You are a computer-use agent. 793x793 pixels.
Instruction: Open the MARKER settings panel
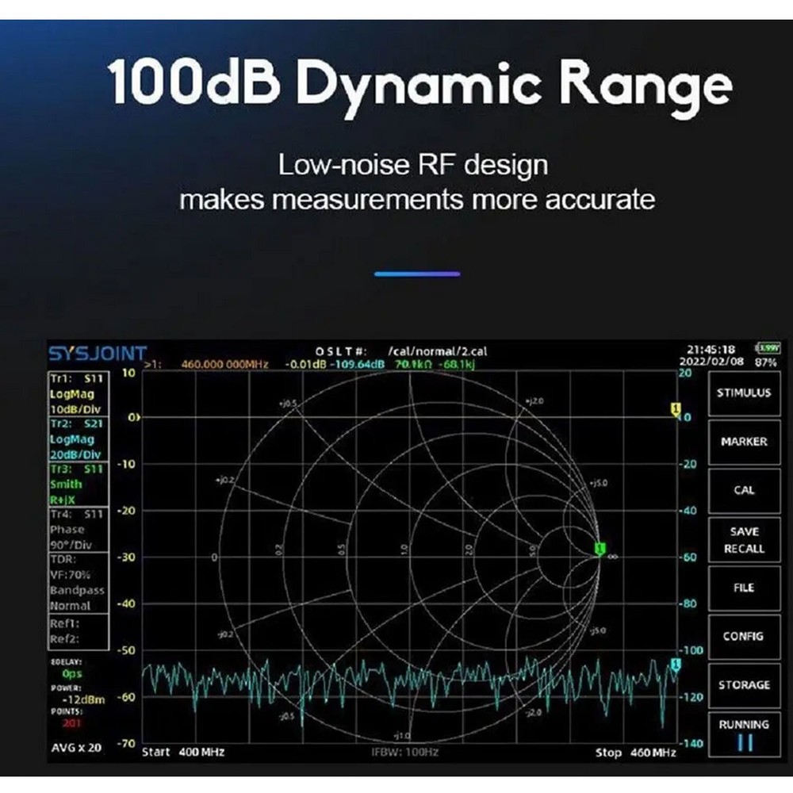(x=744, y=442)
